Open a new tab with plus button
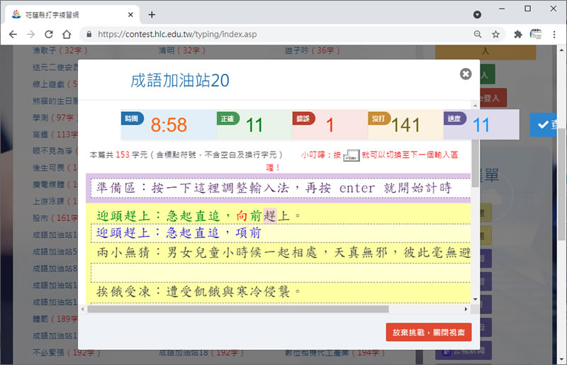The image size is (567, 365). 152,14
